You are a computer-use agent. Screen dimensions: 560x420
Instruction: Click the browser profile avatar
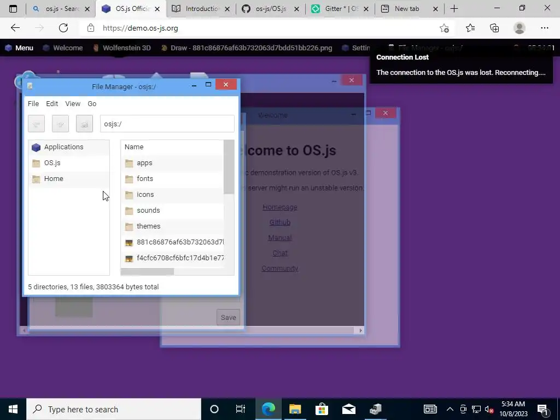pos(520,28)
